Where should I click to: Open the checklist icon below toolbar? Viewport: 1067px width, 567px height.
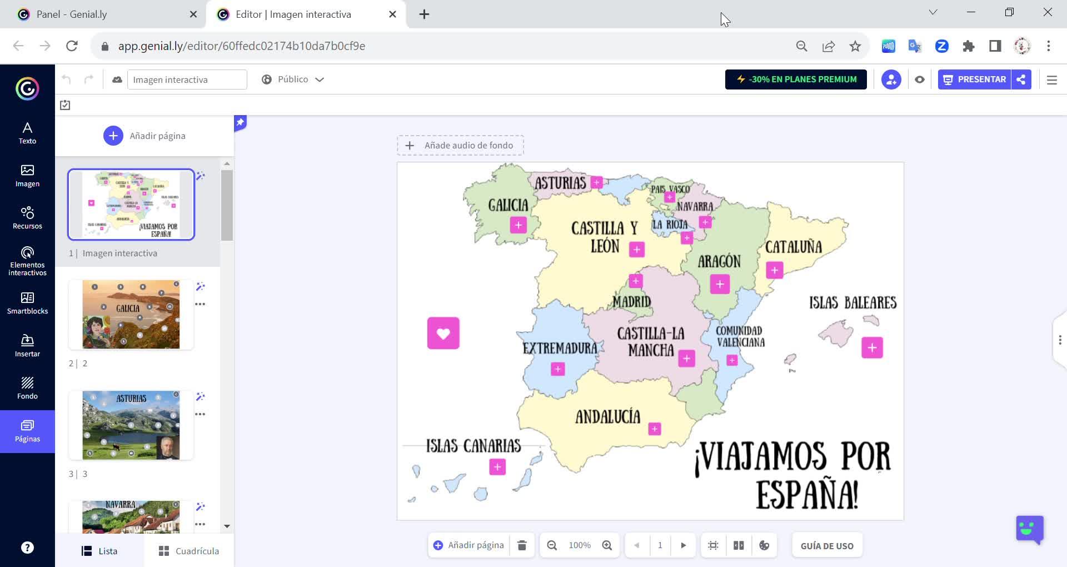click(x=65, y=105)
